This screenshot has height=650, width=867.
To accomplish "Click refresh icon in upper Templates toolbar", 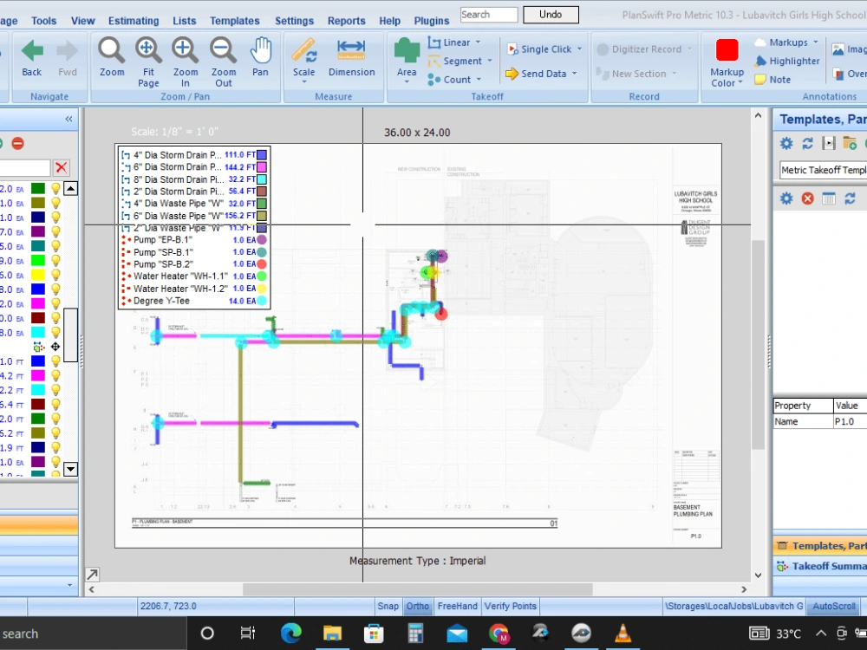I will [x=807, y=144].
